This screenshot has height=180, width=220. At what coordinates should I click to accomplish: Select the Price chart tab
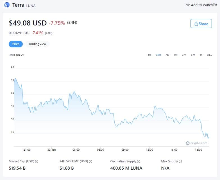point(16,44)
